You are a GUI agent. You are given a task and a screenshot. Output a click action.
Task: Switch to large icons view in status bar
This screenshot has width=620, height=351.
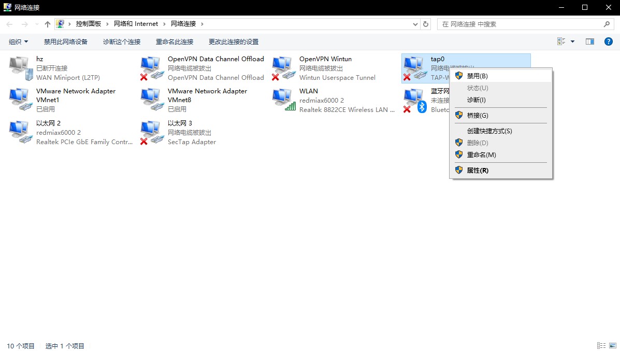click(x=612, y=346)
